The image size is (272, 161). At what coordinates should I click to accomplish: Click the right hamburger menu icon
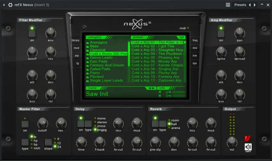[200, 22]
